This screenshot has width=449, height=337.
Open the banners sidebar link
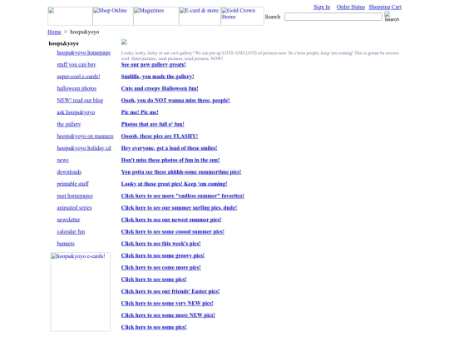click(x=66, y=244)
